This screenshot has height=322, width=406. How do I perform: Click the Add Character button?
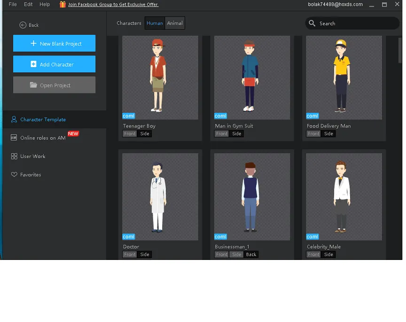tap(54, 64)
